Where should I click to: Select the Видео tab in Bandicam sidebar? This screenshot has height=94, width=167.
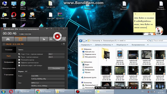(x=9, y=56)
